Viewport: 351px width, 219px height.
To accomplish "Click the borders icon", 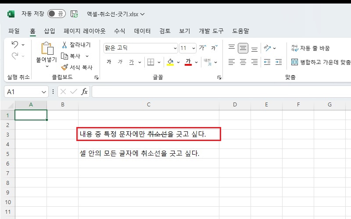I will [150, 62].
